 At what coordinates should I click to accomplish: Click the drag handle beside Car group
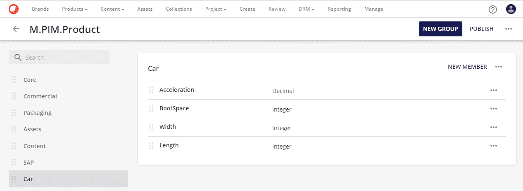click(x=14, y=179)
